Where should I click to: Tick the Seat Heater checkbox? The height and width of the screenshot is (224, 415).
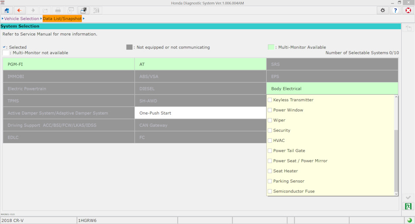[x=270, y=171]
